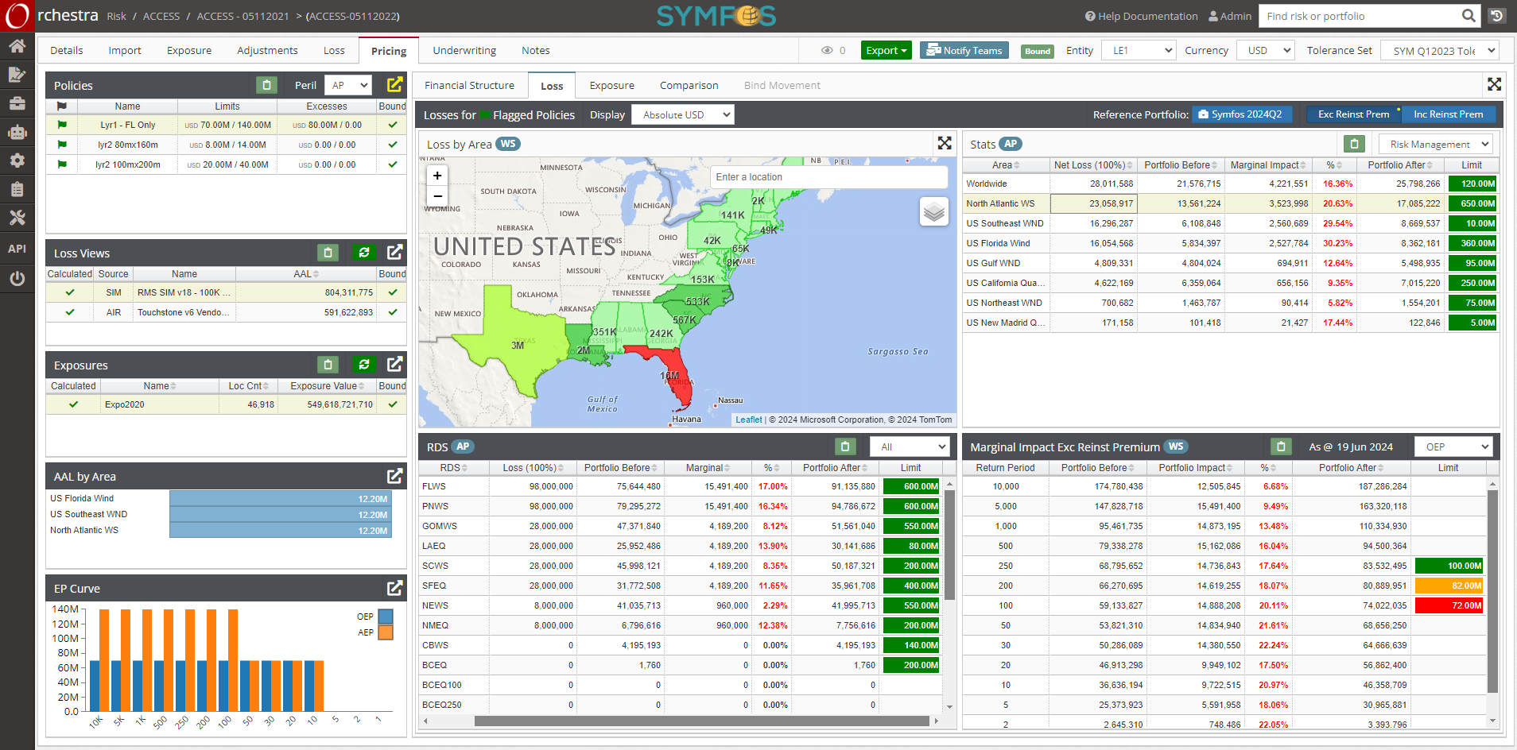
Task: Click the power icon in left sidebar
Action: coord(17,279)
